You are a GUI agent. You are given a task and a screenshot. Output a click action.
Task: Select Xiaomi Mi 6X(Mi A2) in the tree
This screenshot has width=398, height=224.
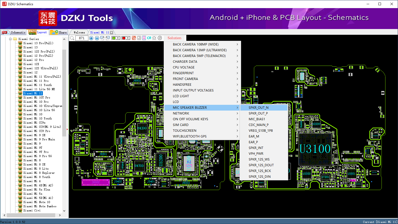[x=38, y=185]
